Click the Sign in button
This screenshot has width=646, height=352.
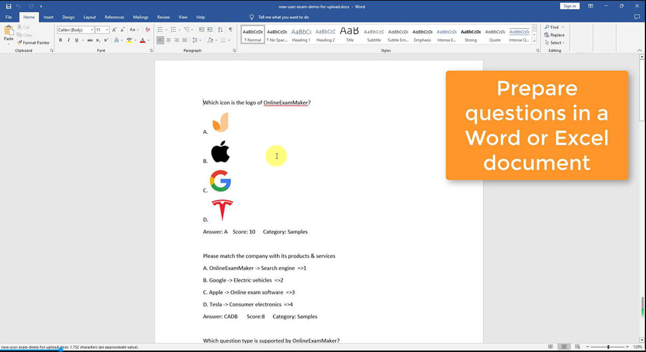click(x=570, y=6)
